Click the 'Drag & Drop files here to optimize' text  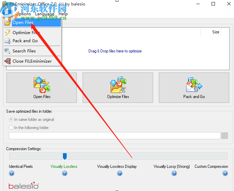click(115, 51)
